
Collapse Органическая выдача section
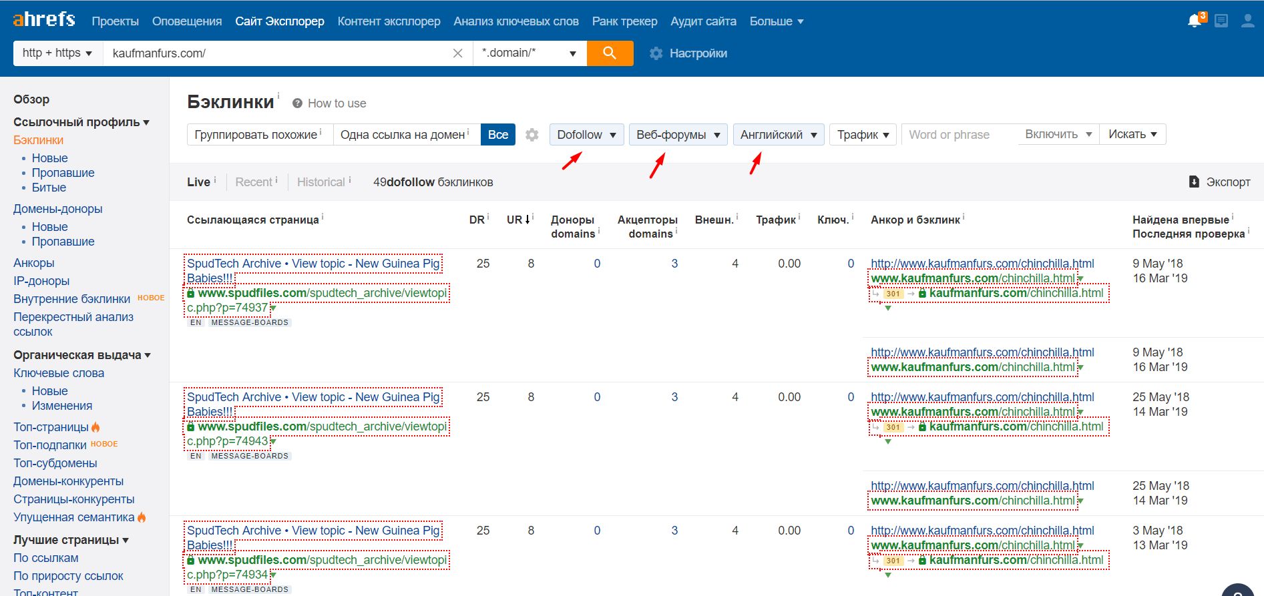(82, 355)
